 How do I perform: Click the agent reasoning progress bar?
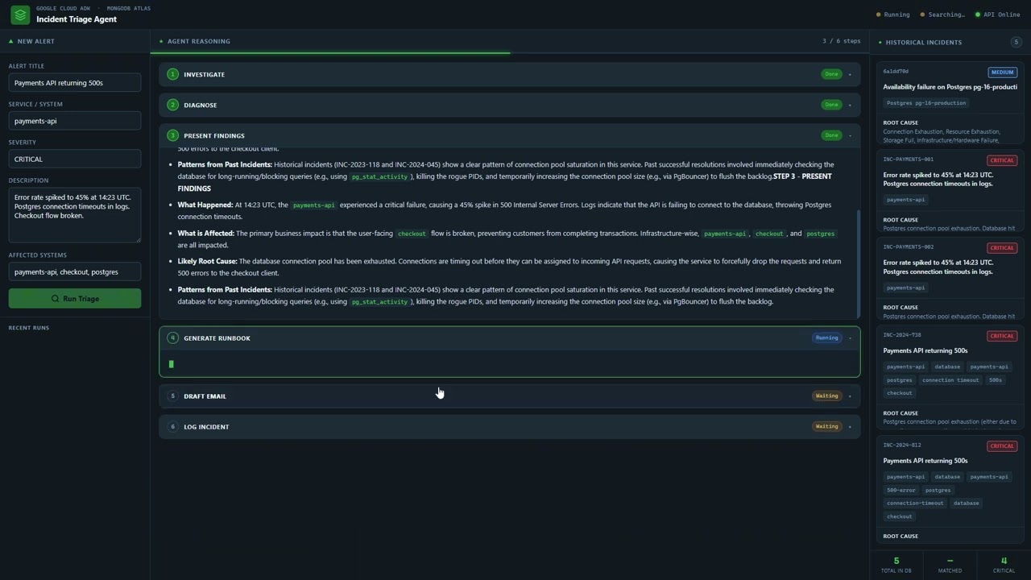509,53
